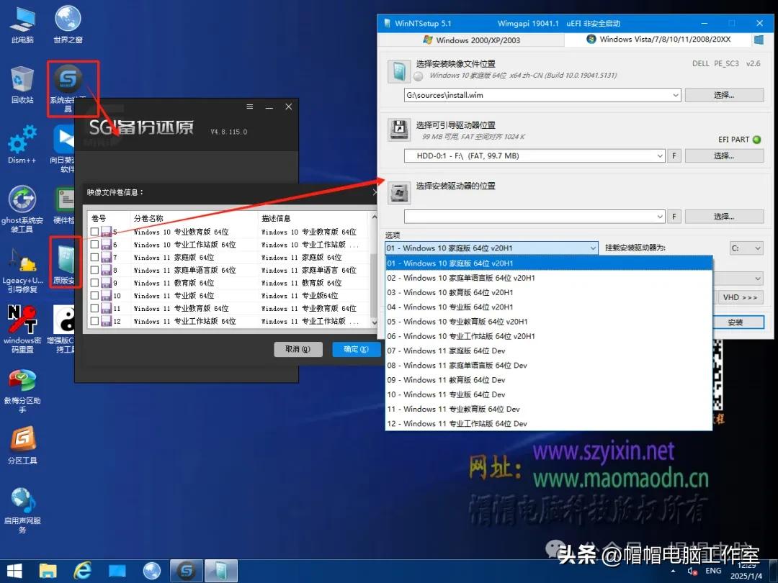Open the Dism++ desktop icon
This screenshot has height=583, width=778.
point(22,139)
